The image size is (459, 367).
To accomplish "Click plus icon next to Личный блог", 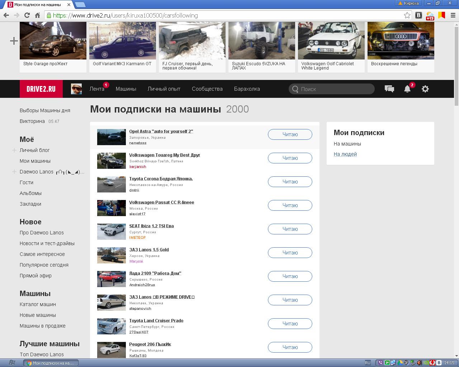I will [x=14, y=150].
